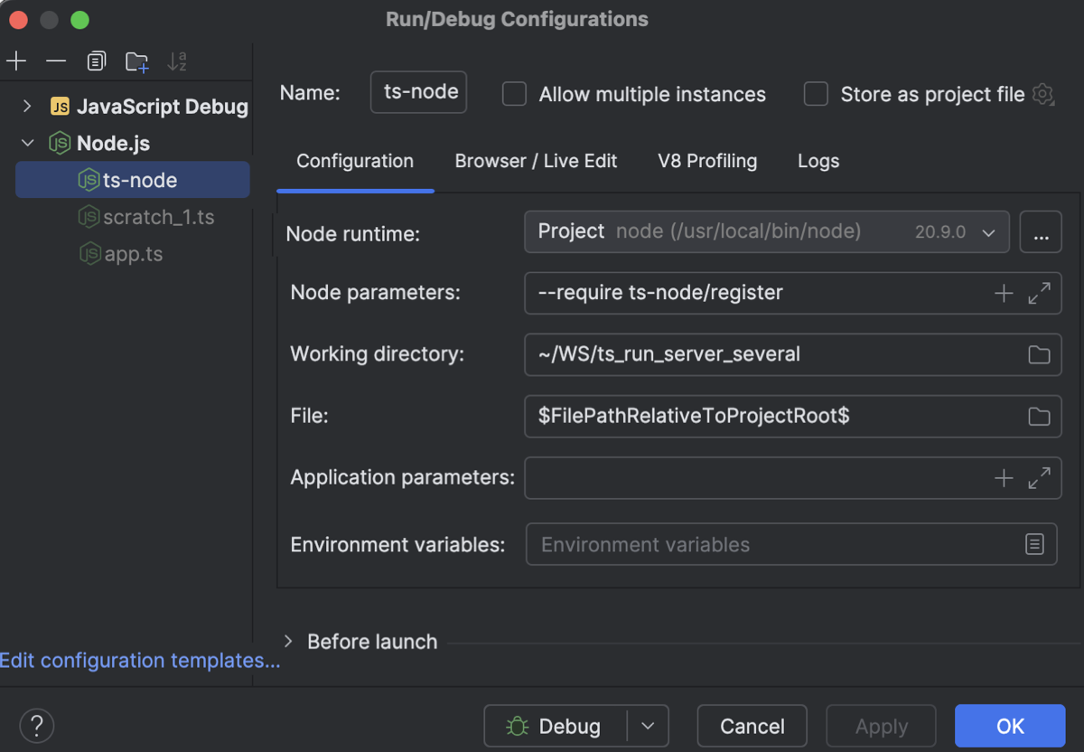Add Node parameter with plus icon

pyautogui.click(x=1004, y=293)
